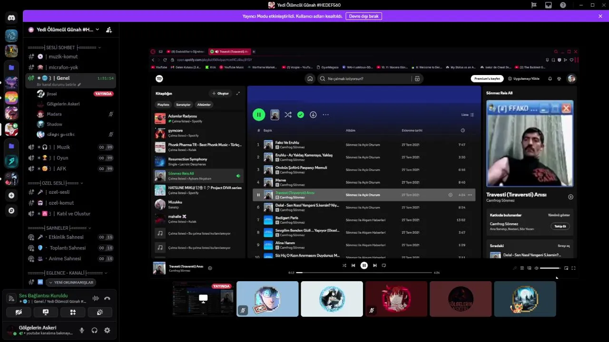Viewport: 609px width, 342px height.
Task: Open the ozel-sesli channel
Action: point(70,192)
